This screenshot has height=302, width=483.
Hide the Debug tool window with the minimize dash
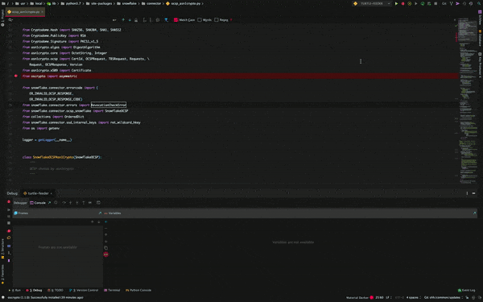coord(474,193)
